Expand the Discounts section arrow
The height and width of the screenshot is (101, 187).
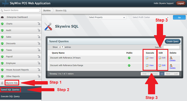(39, 43)
